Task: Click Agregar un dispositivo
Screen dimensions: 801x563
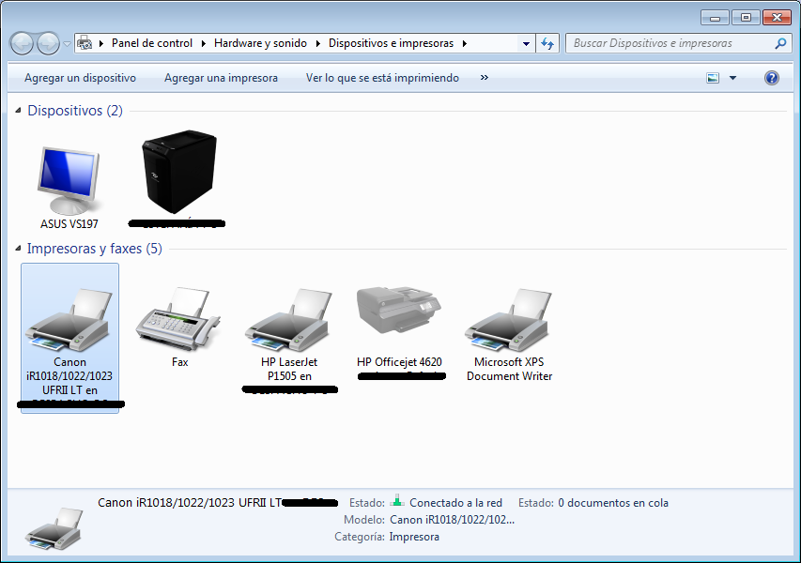Action: 80,78
